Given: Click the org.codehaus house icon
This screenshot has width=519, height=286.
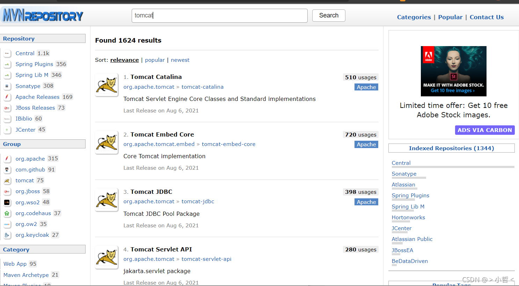Looking at the screenshot, I should click(x=7, y=213).
